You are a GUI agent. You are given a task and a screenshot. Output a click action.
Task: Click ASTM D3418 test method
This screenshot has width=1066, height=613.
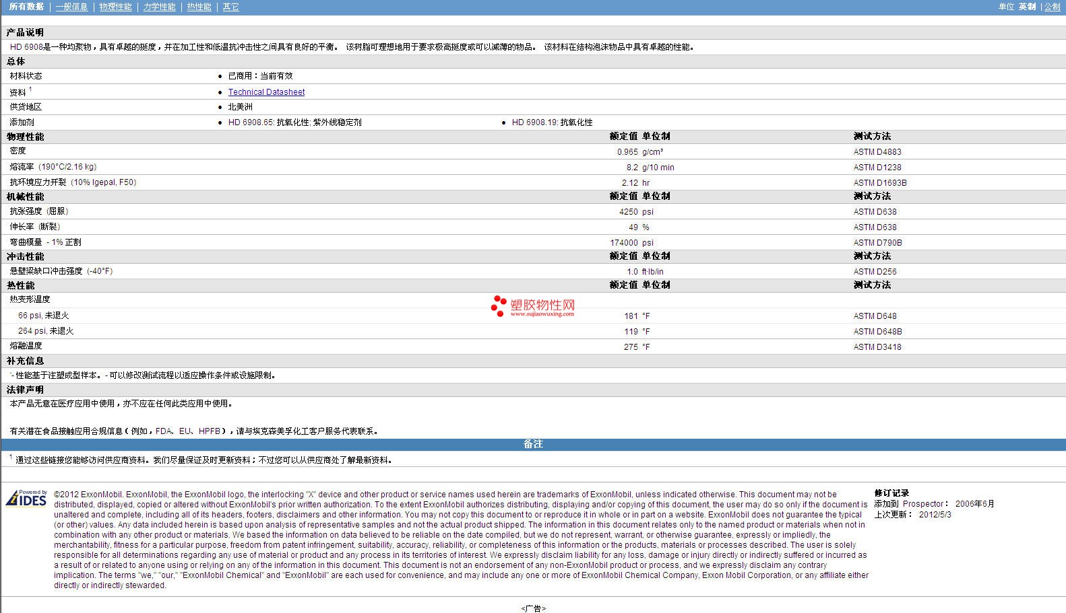(877, 347)
